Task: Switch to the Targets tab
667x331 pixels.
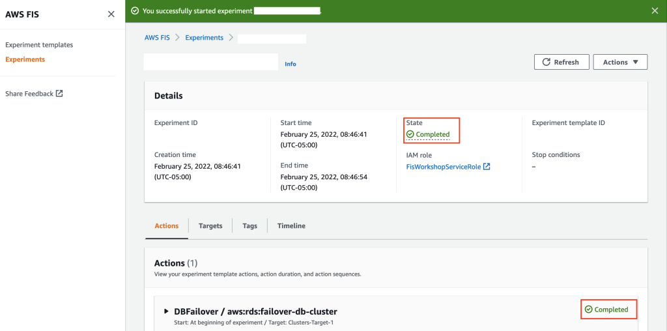Action: coord(210,226)
